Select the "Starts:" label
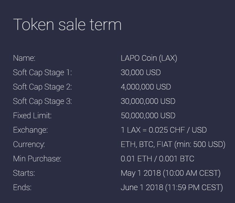Screen dimensions: 235x203 pos(24,173)
